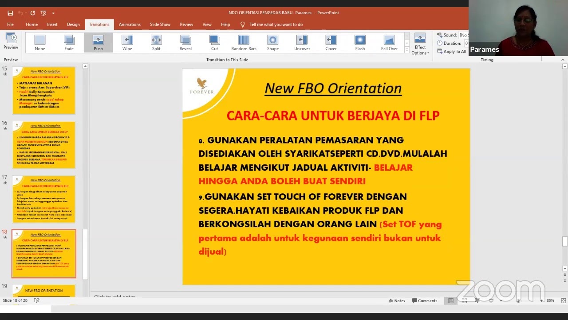Apply the Random Bars transition

pyautogui.click(x=244, y=43)
